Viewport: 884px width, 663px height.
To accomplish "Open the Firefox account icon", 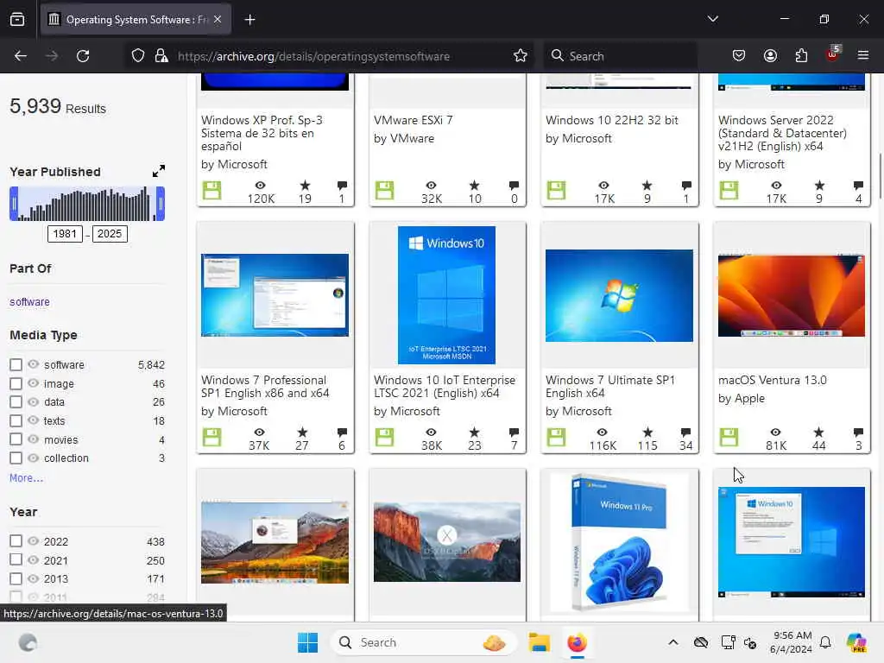I will 770,55.
